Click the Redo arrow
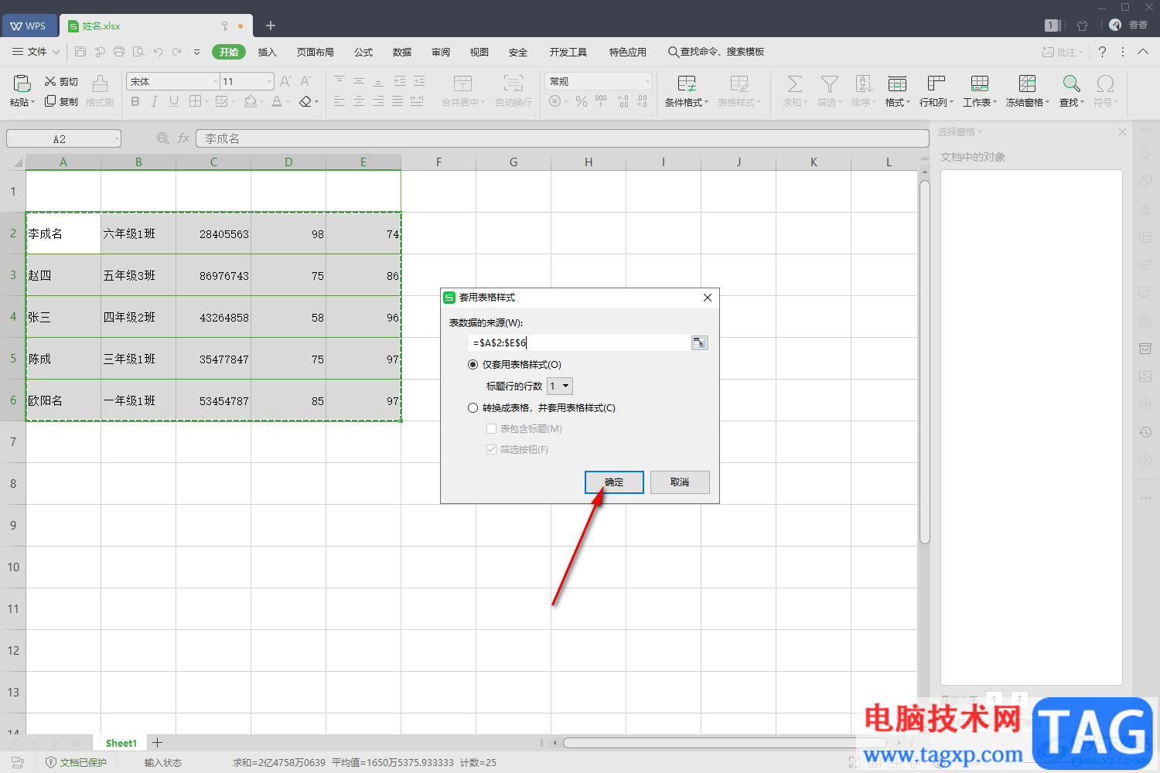The height and width of the screenshot is (773, 1160). click(x=177, y=52)
